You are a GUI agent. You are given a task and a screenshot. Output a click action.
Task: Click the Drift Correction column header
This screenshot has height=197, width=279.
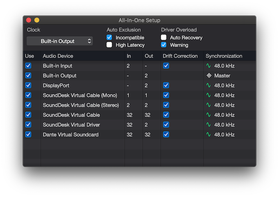[180, 56]
